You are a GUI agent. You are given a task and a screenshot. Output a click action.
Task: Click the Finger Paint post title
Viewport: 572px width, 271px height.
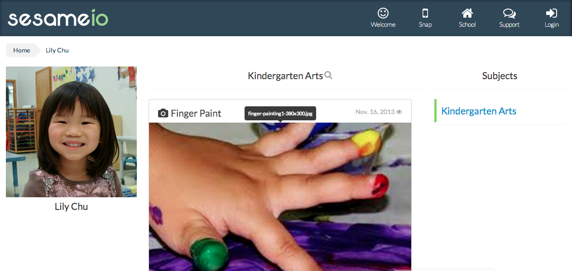coord(196,113)
